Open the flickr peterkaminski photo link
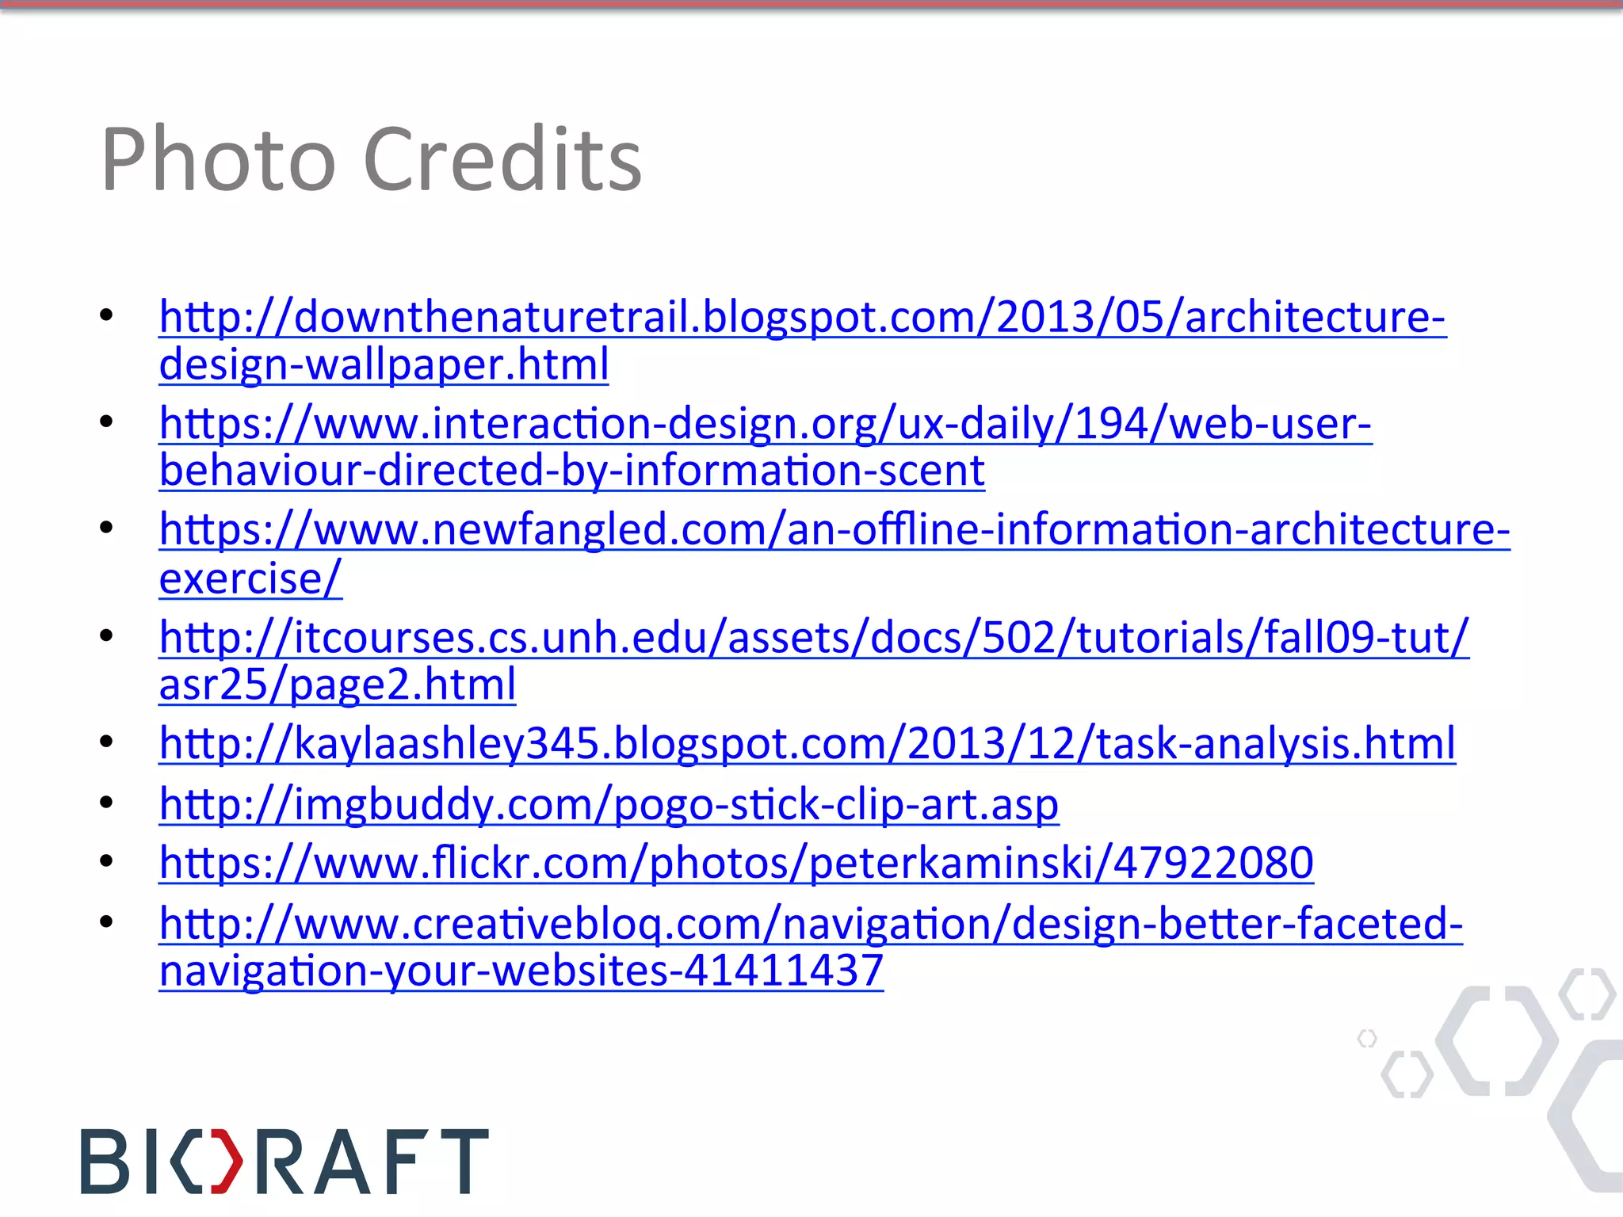 pyautogui.click(x=735, y=862)
